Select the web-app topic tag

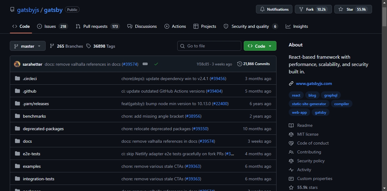pyautogui.click(x=299, y=112)
